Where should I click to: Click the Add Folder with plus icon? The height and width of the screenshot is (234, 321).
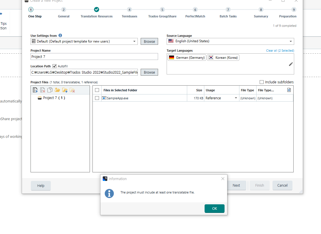pyautogui.click(x=65, y=90)
